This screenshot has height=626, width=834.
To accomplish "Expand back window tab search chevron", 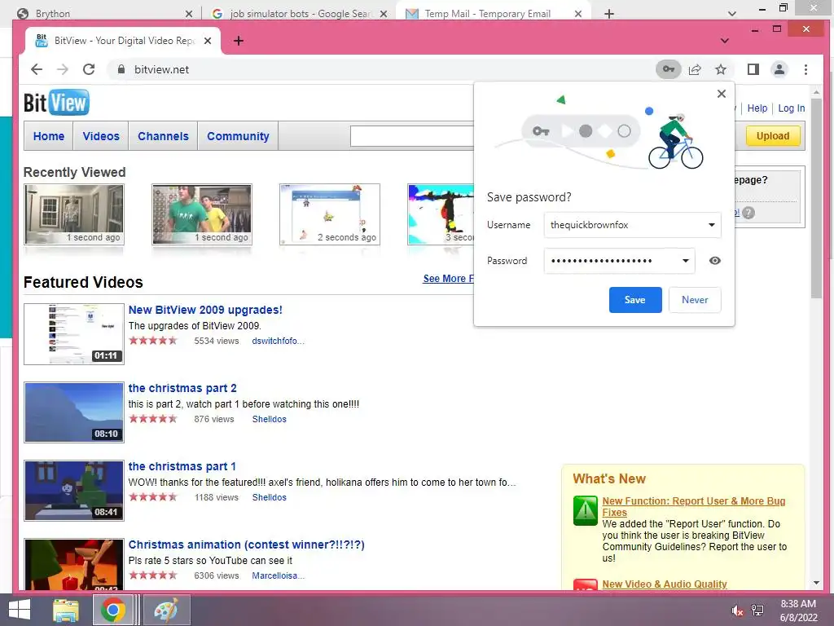I will click(x=732, y=13).
